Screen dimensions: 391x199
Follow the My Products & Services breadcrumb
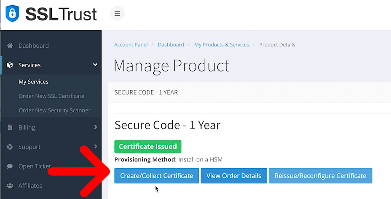[x=221, y=45]
